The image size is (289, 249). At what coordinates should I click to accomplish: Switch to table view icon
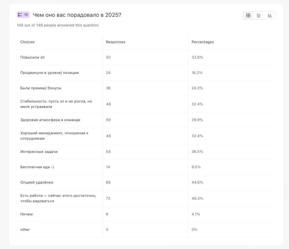pyautogui.click(x=248, y=15)
